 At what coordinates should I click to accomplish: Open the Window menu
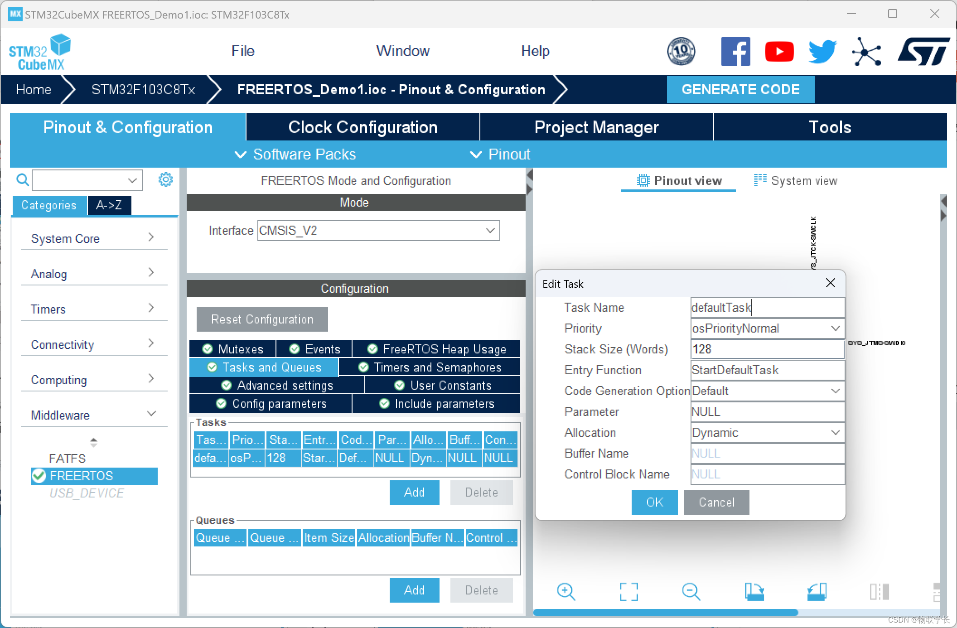click(x=403, y=51)
